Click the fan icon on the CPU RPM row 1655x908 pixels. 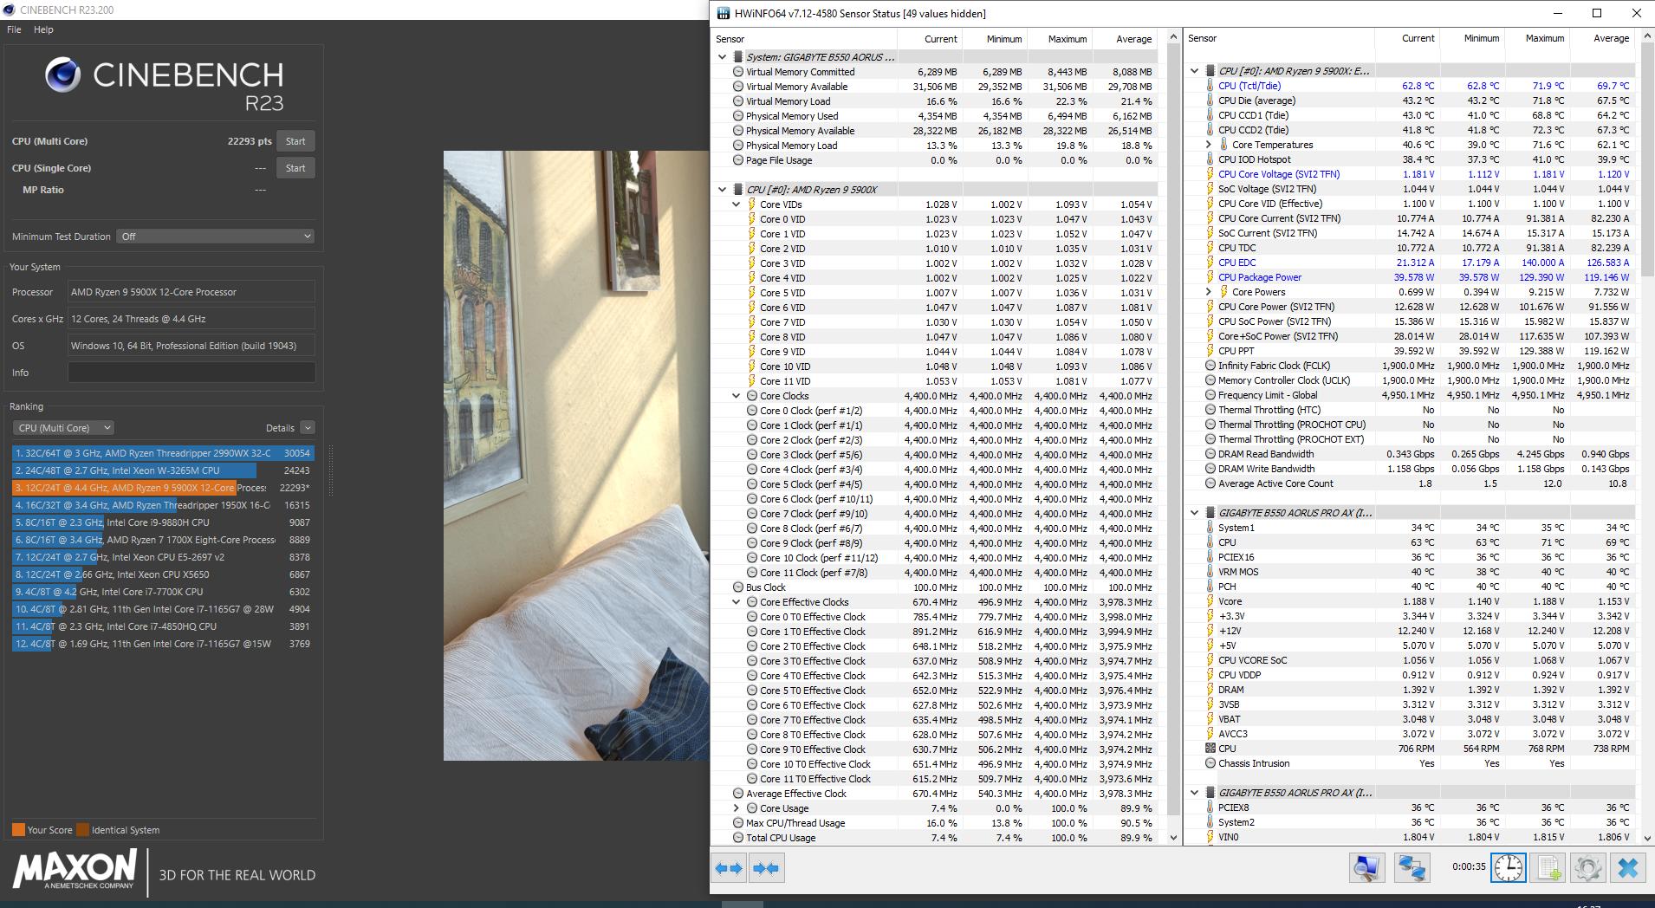pyautogui.click(x=1210, y=749)
